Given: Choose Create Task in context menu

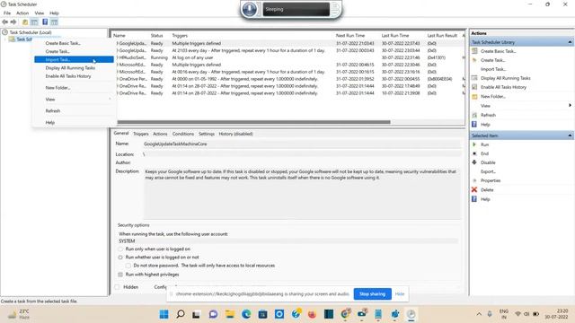Looking at the screenshot, I should coord(57,52).
